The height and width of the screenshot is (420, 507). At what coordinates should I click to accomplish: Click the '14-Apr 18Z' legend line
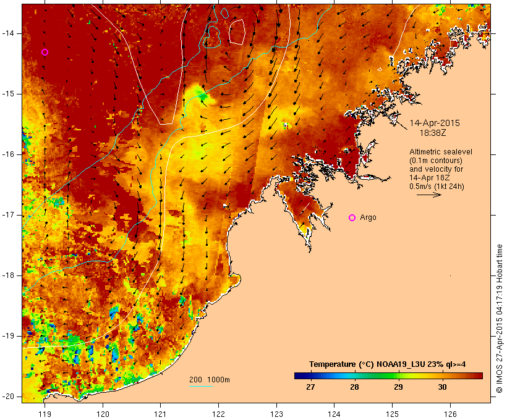point(429,178)
